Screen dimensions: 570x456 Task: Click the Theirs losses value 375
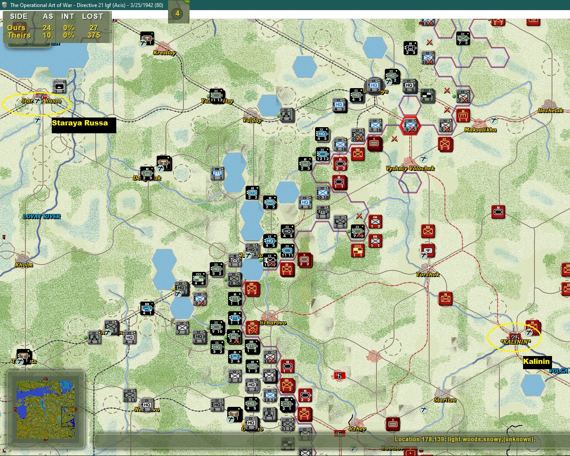[94, 36]
